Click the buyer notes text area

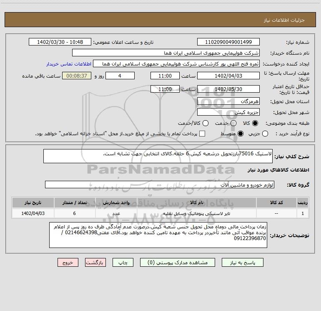(158, 235)
